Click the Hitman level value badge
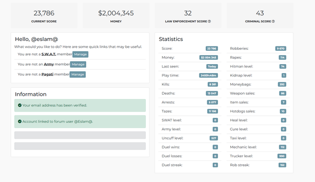 click(x=283, y=67)
